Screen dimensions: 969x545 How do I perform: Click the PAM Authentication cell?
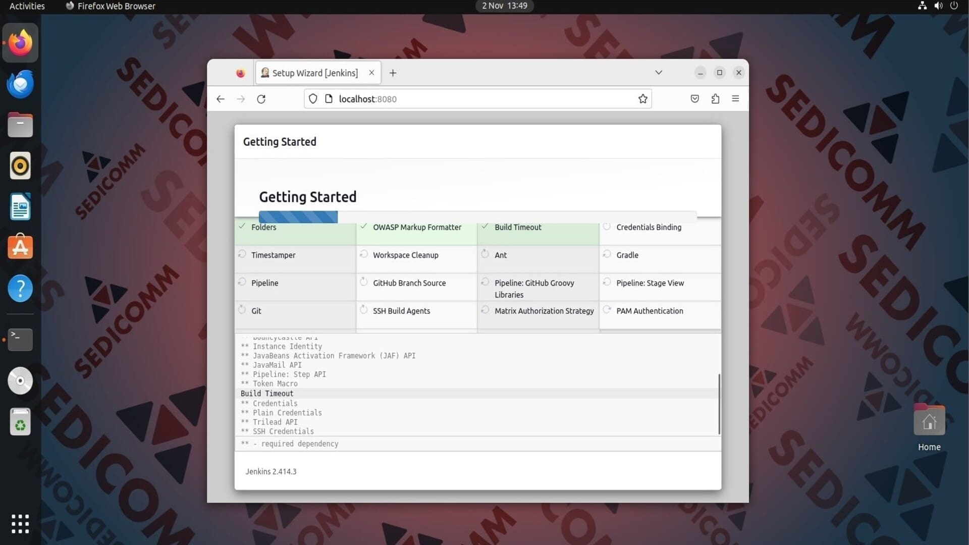point(660,315)
